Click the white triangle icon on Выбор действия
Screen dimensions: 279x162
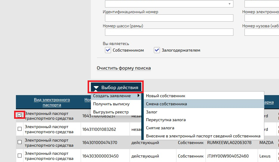point(96,88)
